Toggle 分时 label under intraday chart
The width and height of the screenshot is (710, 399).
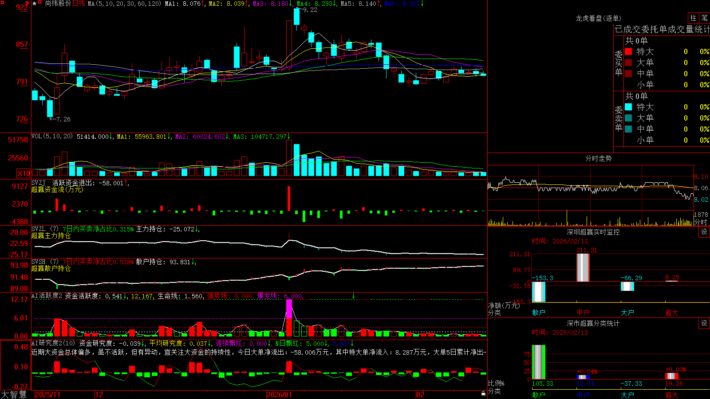tap(701, 222)
